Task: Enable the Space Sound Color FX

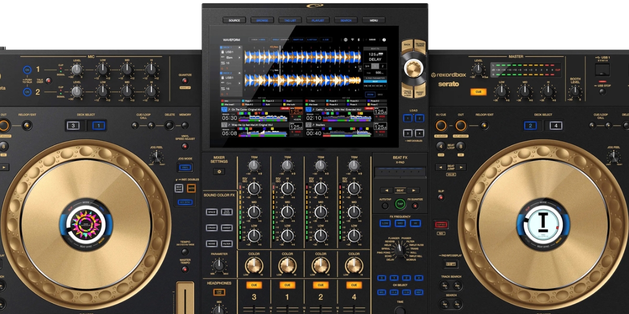Action: coord(211,211)
